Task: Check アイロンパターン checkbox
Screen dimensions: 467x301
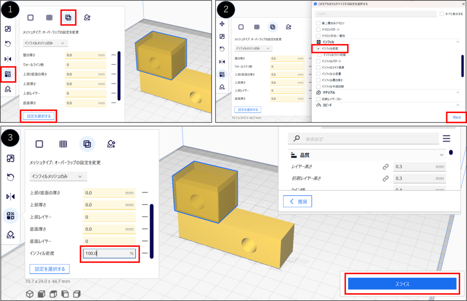Action: [318, 30]
